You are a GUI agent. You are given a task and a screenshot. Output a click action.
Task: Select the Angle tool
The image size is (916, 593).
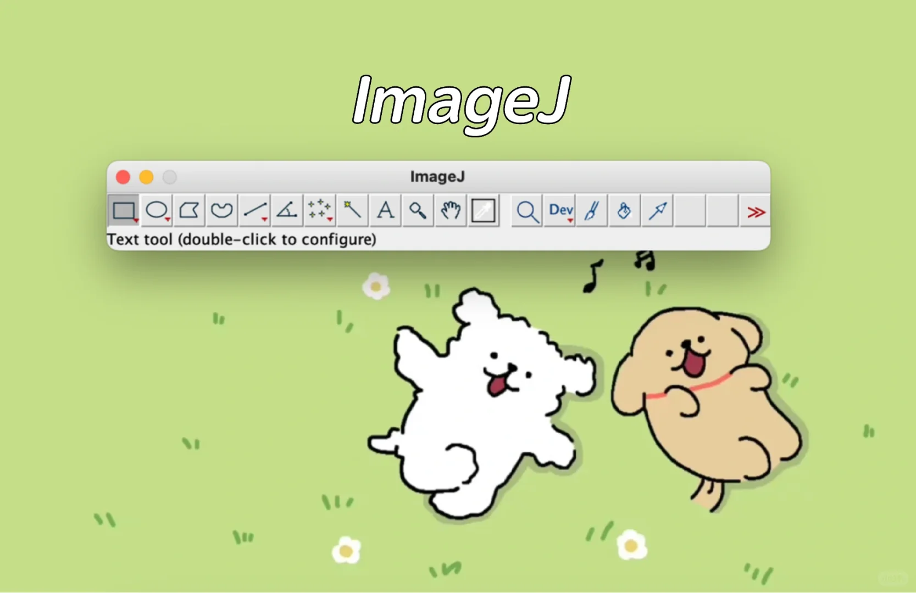tap(287, 210)
